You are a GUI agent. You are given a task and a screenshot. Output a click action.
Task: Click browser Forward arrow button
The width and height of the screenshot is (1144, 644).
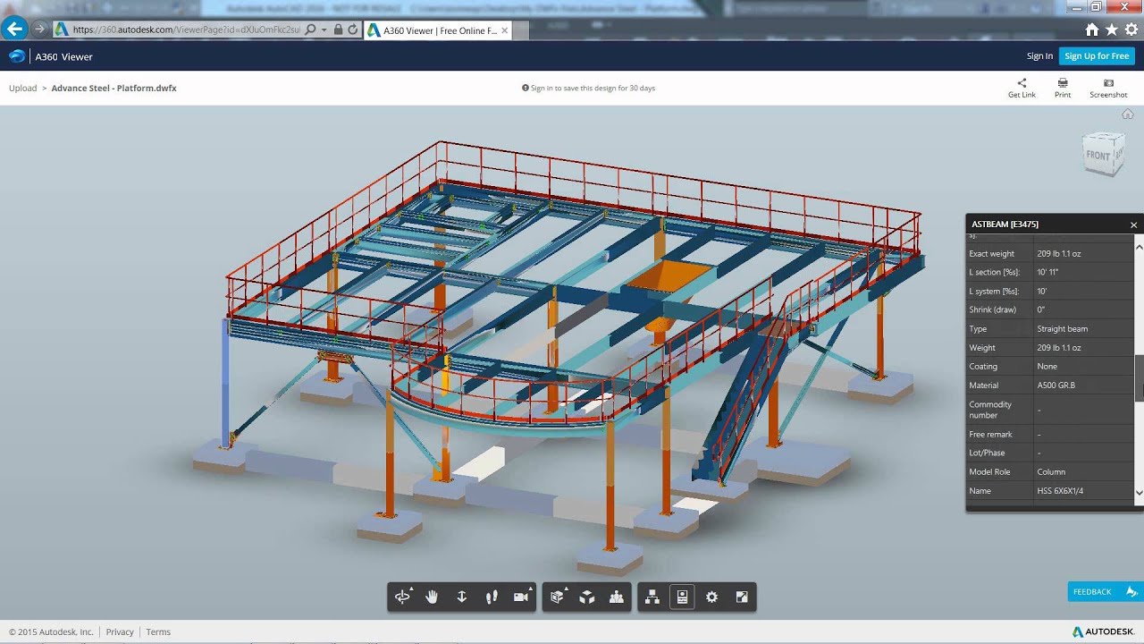tap(39, 29)
